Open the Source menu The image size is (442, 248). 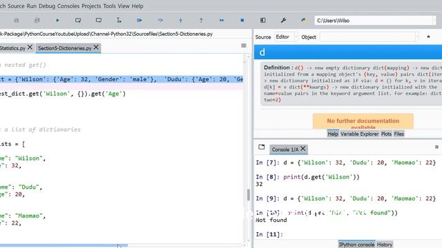(x=16, y=6)
